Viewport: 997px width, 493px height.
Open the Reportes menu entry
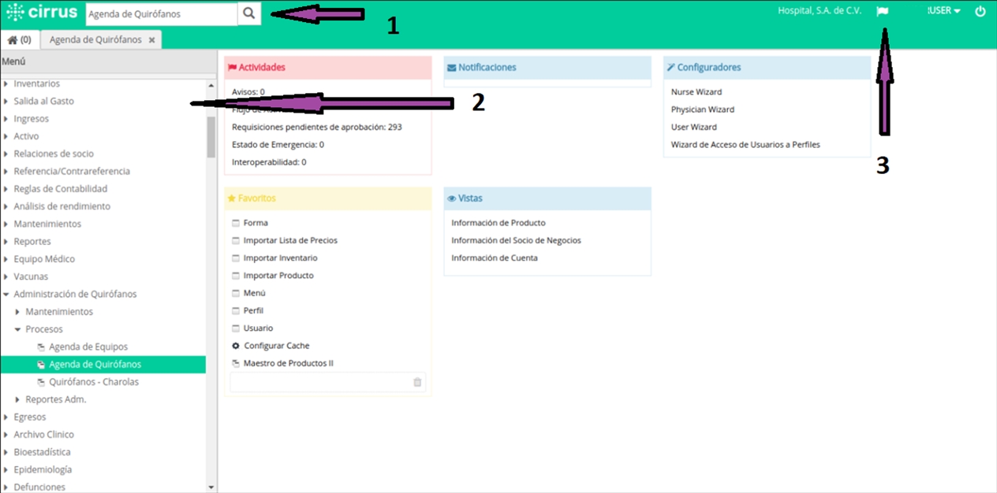click(x=32, y=242)
